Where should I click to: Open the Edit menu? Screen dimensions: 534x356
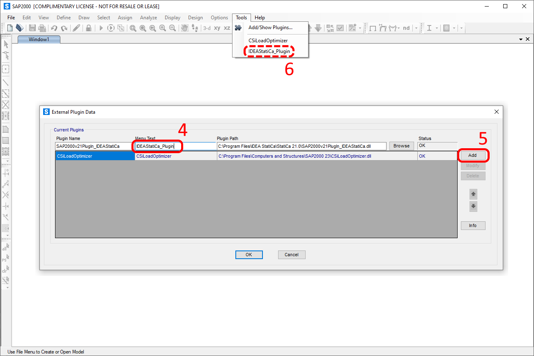tap(27, 18)
